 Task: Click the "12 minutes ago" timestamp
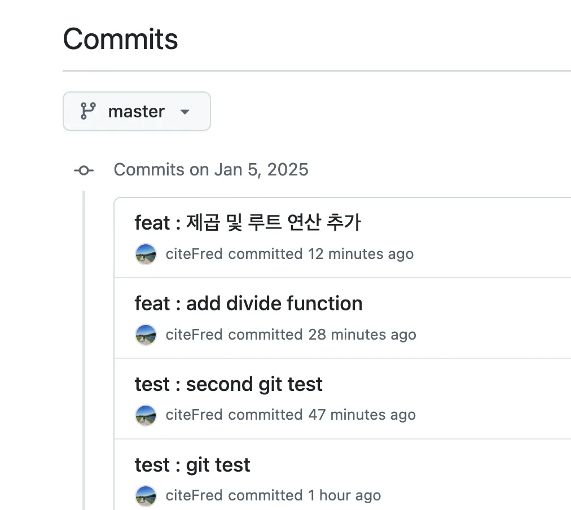pos(361,254)
